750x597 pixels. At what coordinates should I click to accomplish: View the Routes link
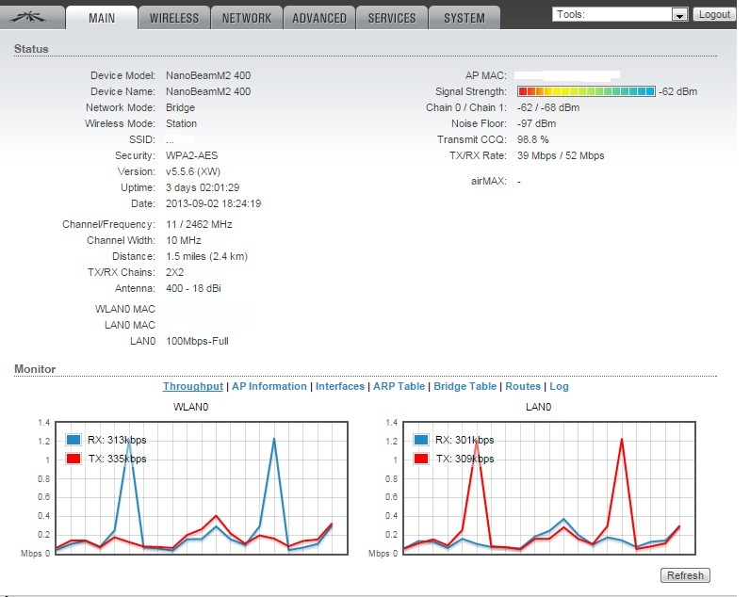pyautogui.click(x=523, y=386)
